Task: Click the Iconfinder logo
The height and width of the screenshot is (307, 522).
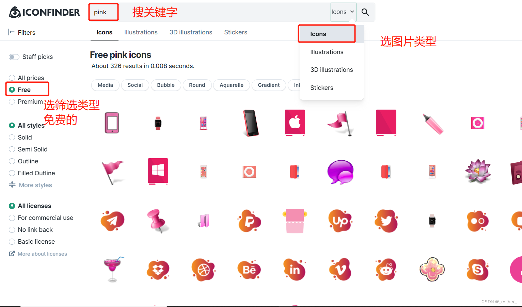Action: (x=44, y=12)
